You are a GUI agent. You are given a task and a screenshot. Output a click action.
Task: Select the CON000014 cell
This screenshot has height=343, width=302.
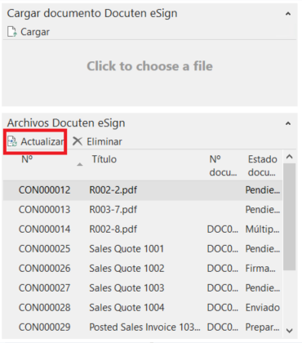[x=44, y=229]
